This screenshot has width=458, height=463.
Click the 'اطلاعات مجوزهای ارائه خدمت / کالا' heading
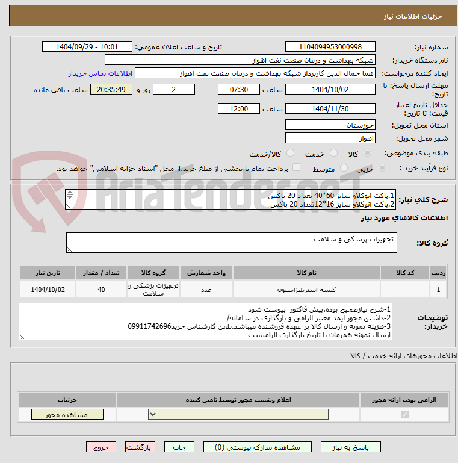pos(404,356)
